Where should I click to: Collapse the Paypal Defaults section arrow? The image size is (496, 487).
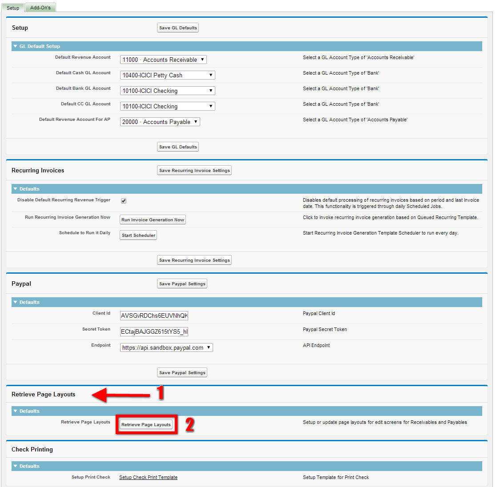click(16, 302)
